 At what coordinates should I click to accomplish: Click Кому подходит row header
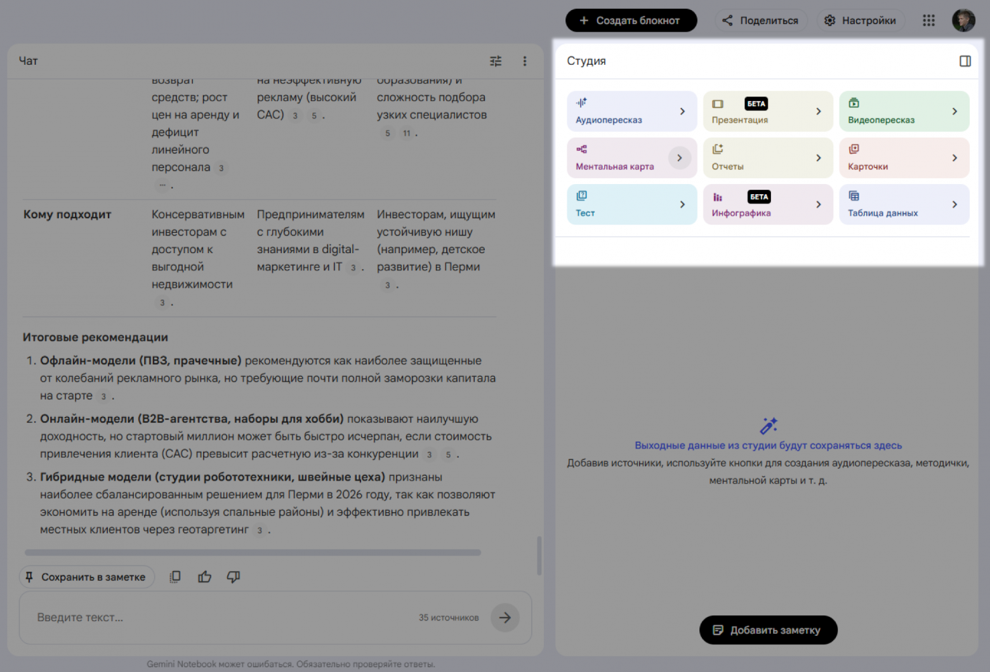click(x=67, y=214)
